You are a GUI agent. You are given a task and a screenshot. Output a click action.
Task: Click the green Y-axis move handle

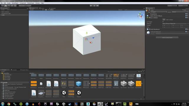pyautogui.click(x=87, y=33)
